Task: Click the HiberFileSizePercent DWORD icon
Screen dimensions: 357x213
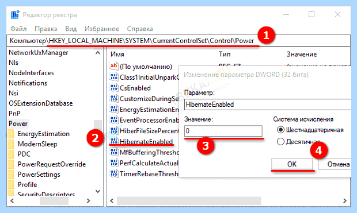Action: (x=114, y=130)
